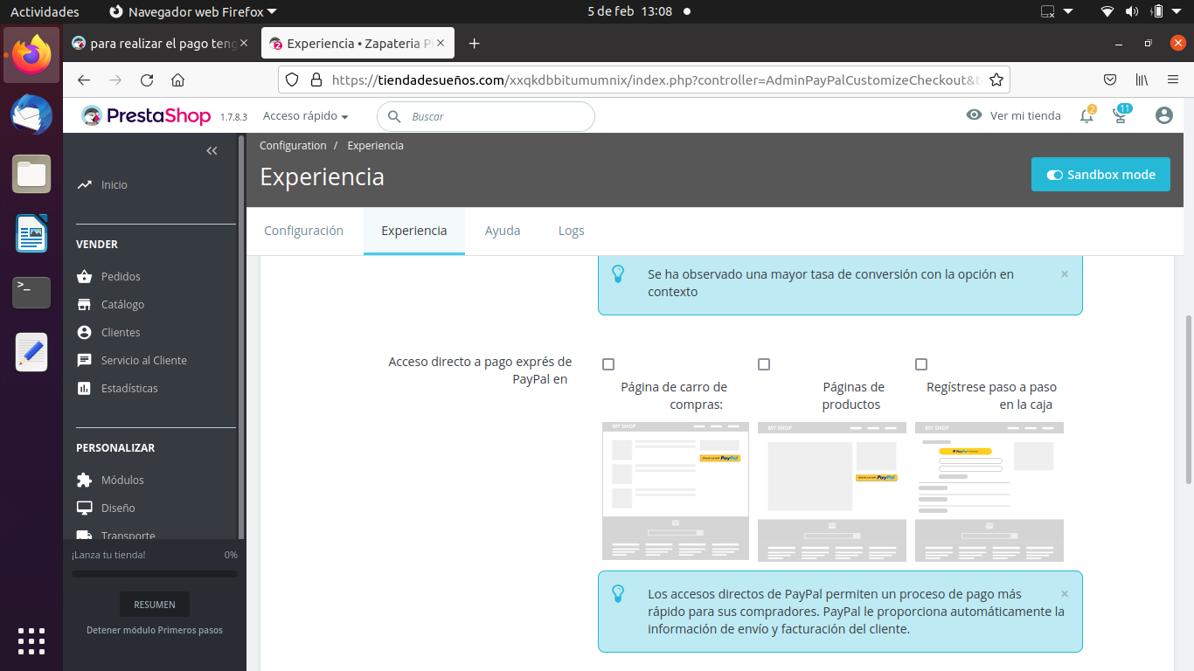Bookmark this page with the star
Viewport: 1194px width, 671px height.
pyautogui.click(x=996, y=80)
